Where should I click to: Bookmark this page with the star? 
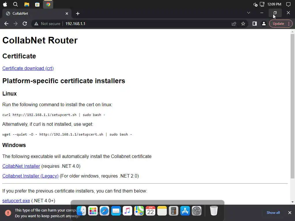click(243, 24)
